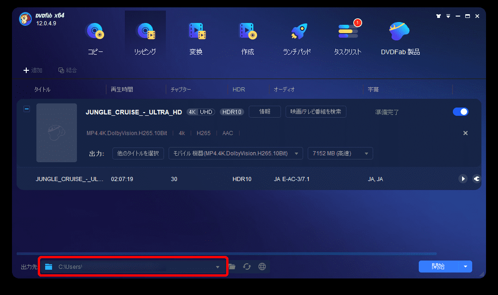Click the globe icon next to output path
The width and height of the screenshot is (498, 295).
[262, 267]
